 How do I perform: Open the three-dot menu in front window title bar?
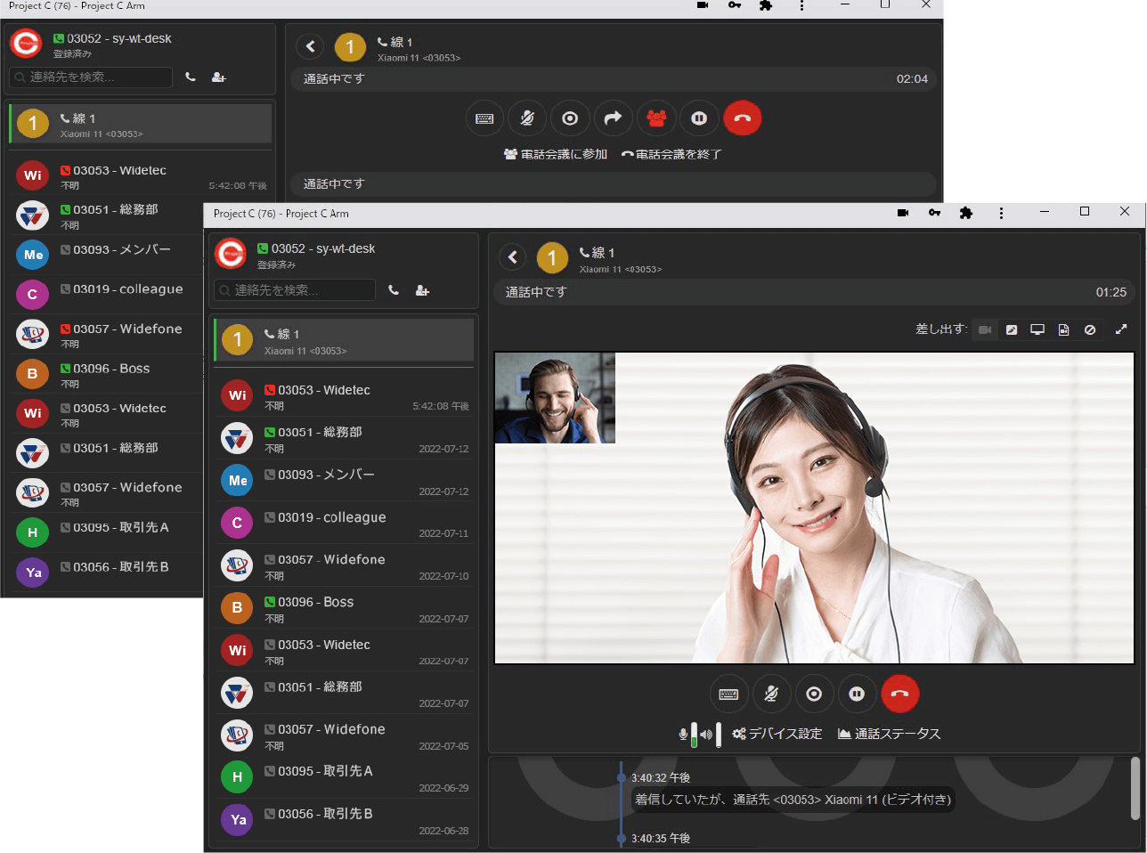pos(1001,213)
